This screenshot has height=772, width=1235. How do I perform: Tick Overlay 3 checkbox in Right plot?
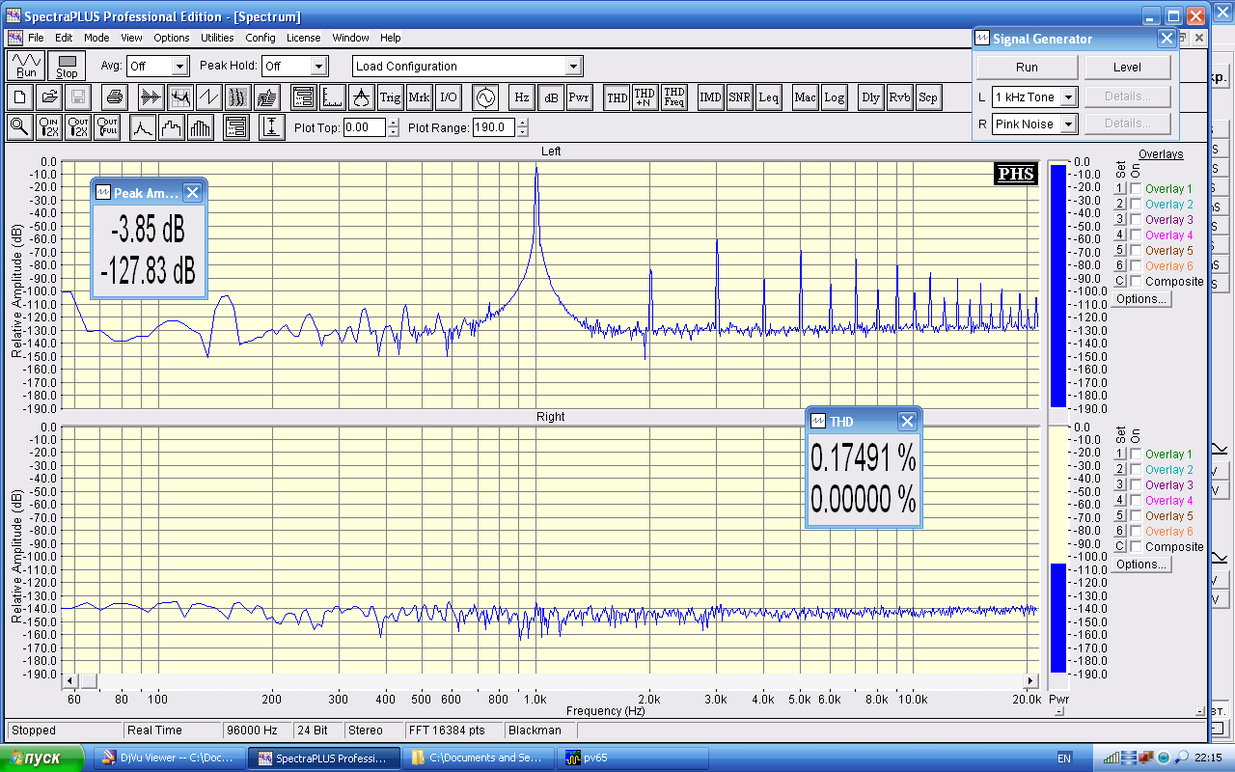point(1136,485)
